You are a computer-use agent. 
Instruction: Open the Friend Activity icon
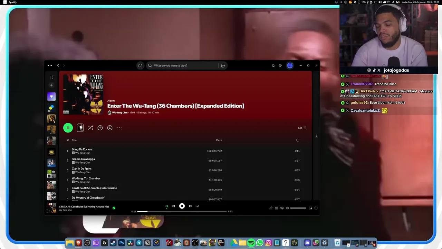click(280, 65)
